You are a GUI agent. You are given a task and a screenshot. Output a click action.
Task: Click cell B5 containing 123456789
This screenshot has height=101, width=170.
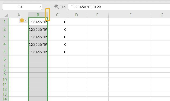pyautogui.click(x=38, y=52)
